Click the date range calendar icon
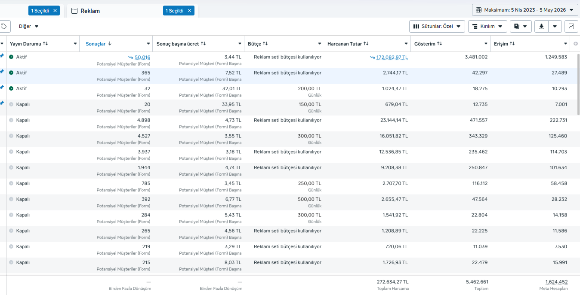 point(479,10)
